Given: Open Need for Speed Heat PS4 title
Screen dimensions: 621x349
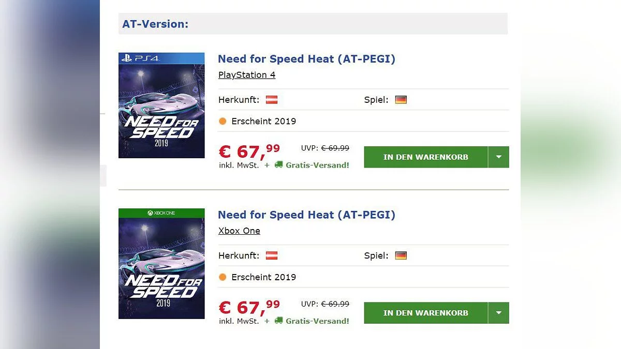Looking at the screenshot, I should (306, 59).
